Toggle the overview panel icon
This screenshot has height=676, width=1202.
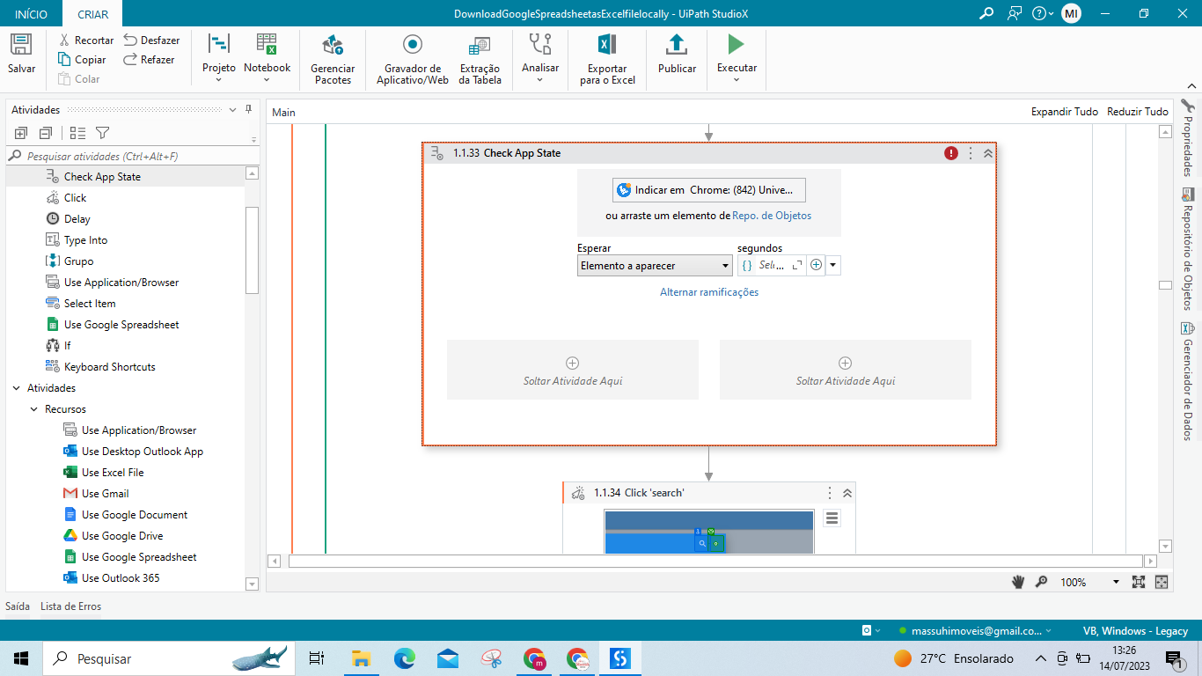click(x=1162, y=582)
